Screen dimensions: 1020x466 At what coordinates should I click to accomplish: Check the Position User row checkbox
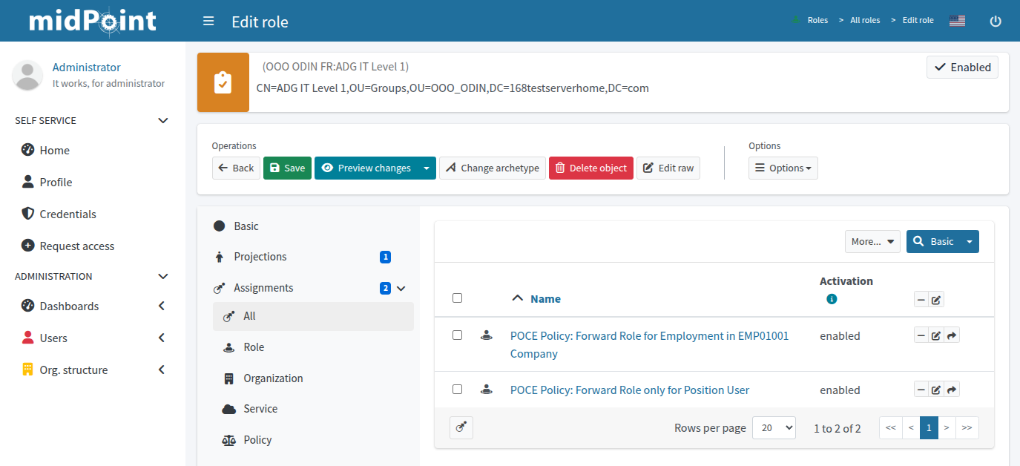click(x=457, y=389)
